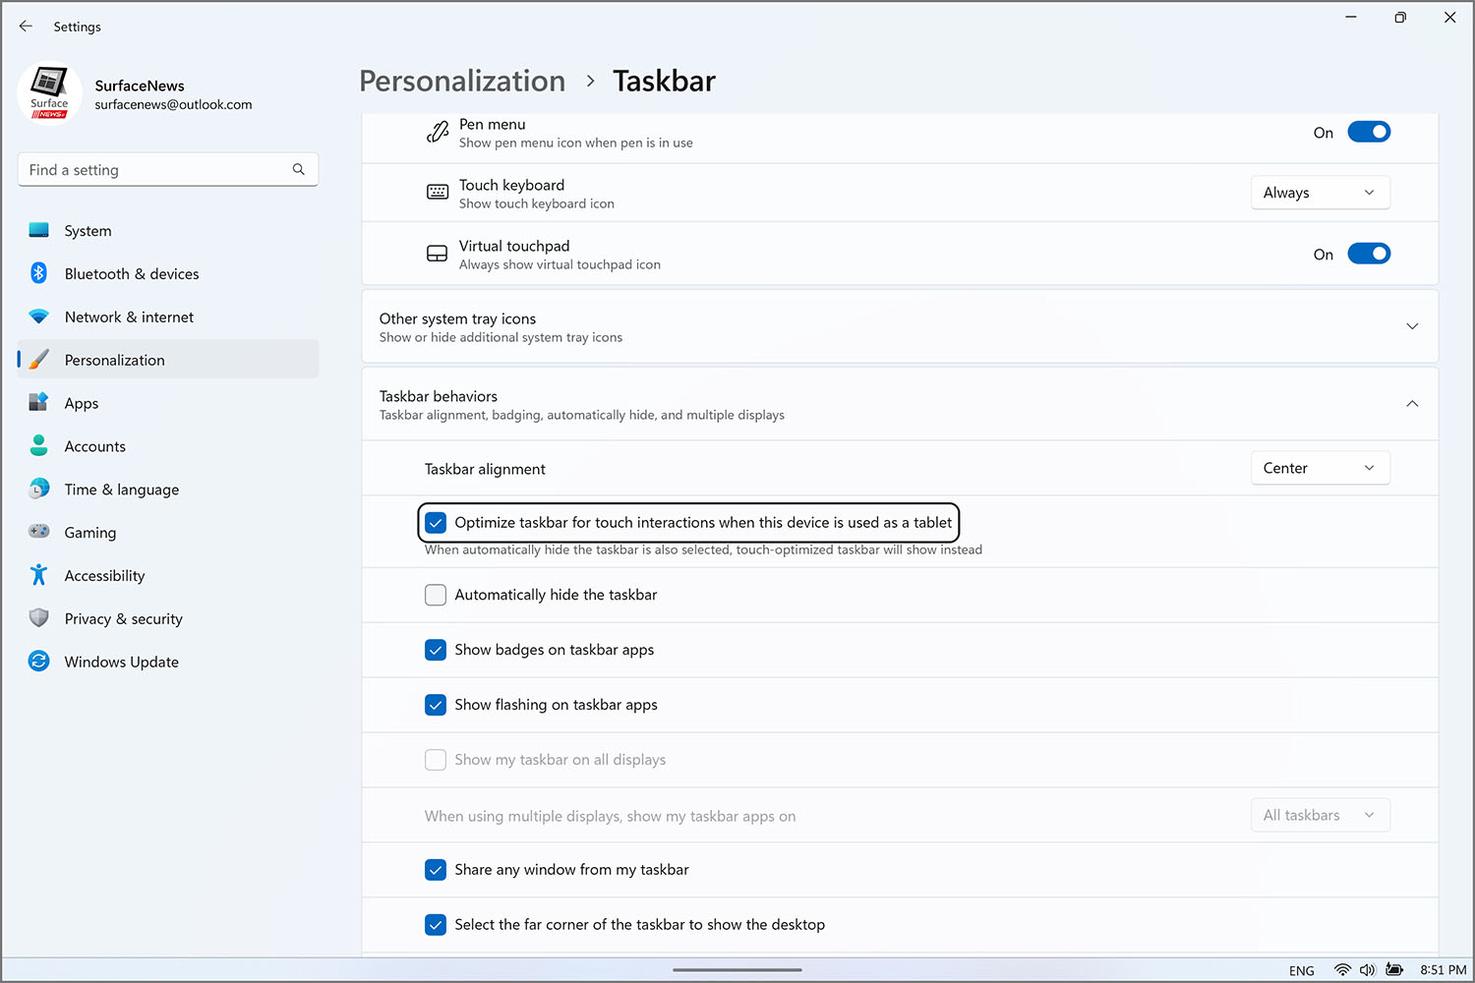Collapse the Taskbar behaviors section

point(1412,404)
